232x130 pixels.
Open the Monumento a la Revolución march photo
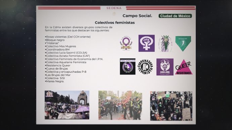pyautogui.click(x=67, y=105)
